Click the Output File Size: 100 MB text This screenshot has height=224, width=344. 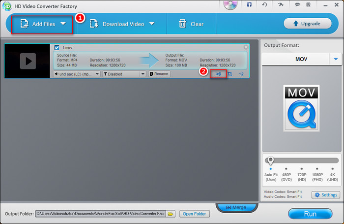pyautogui.click(x=176, y=65)
